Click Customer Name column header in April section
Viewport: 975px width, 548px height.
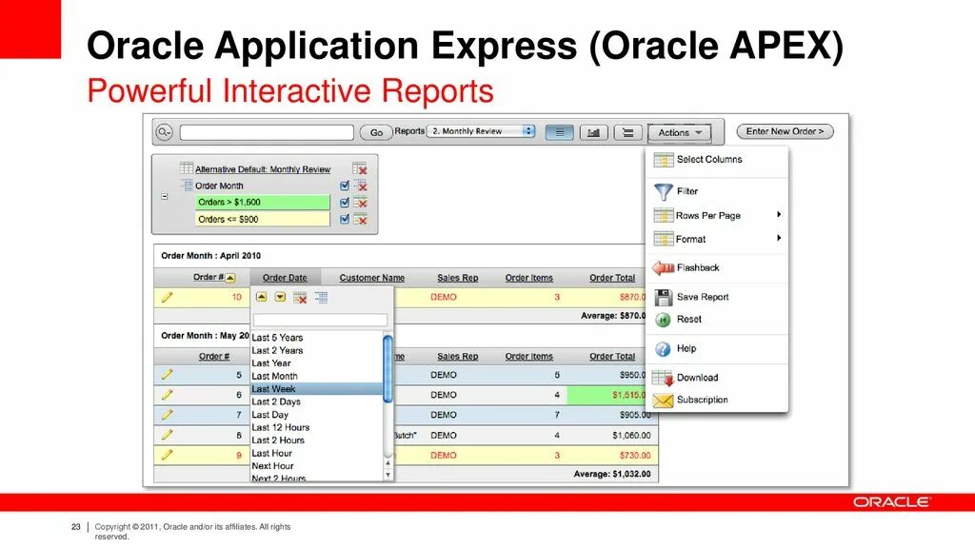[372, 278]
